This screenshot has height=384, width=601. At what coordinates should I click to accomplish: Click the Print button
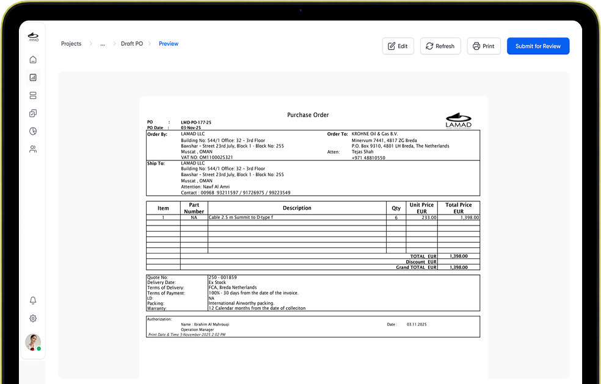click(x=484, y=46)
